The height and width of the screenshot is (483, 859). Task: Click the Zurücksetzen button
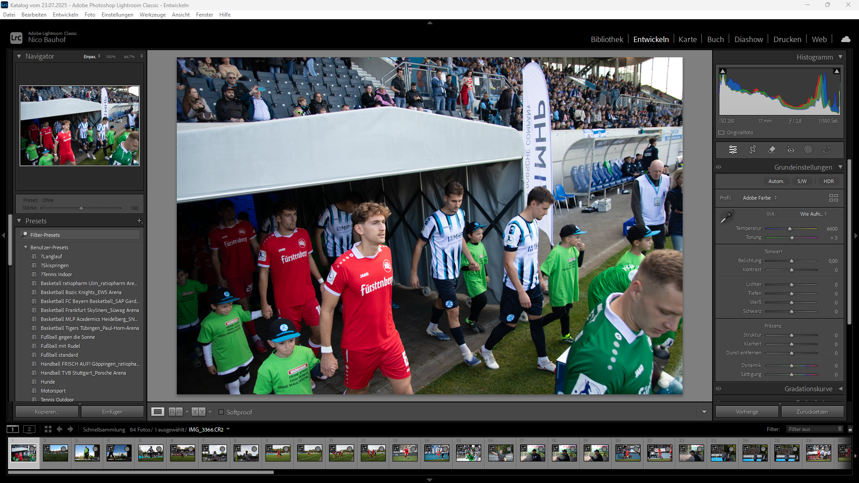coord(812,412)
